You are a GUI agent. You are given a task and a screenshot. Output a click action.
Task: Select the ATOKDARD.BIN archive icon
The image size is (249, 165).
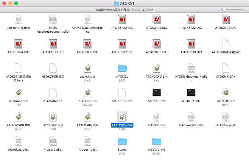(157, 68)
